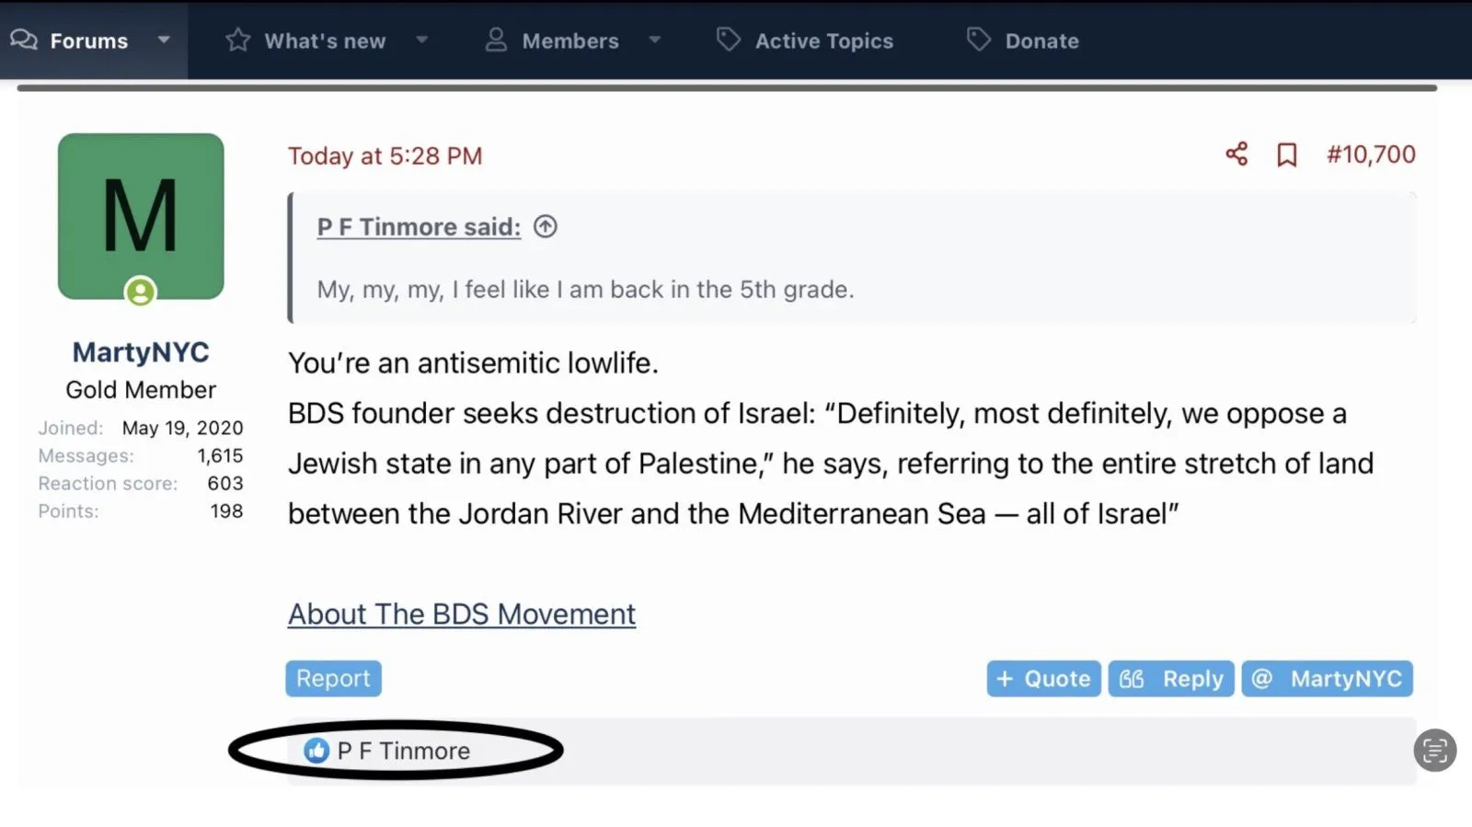This screenshot has width=1472, height=827.
Task: Open MartyNYC's green M avatar
Action: (x=141, y=216)
